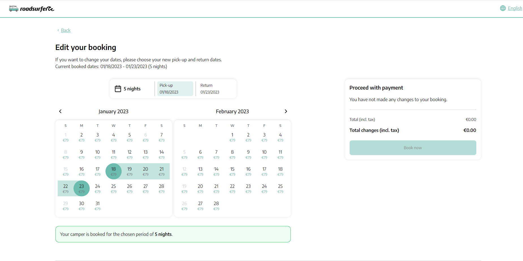Select February 23 in the calendar
The width and height of the screenshot is (523, 261).
248,188
